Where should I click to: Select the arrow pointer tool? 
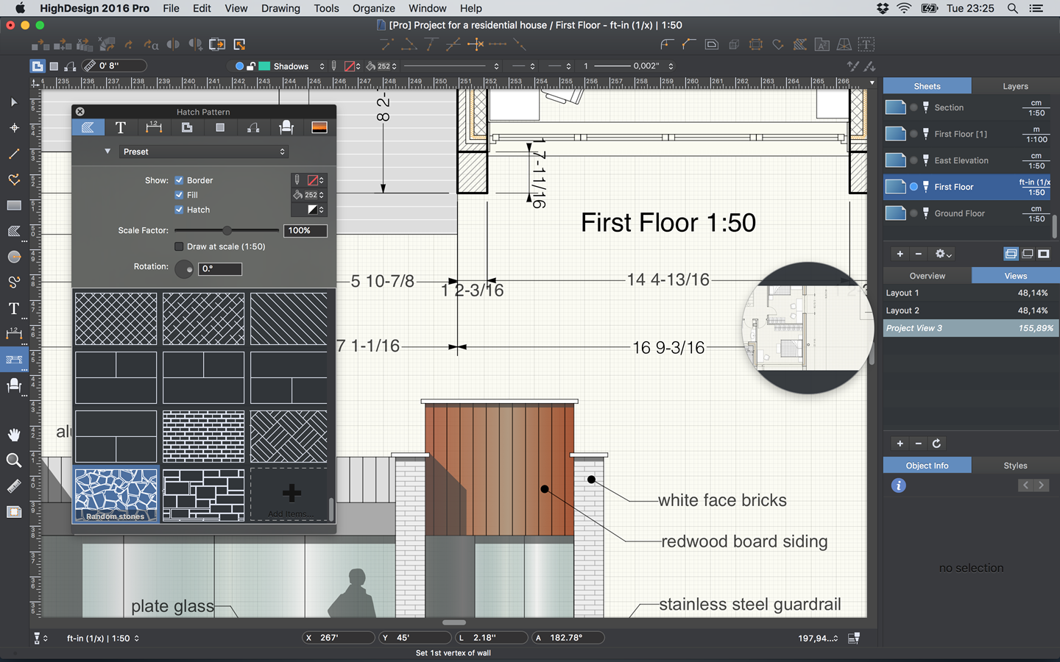[13, 102]
